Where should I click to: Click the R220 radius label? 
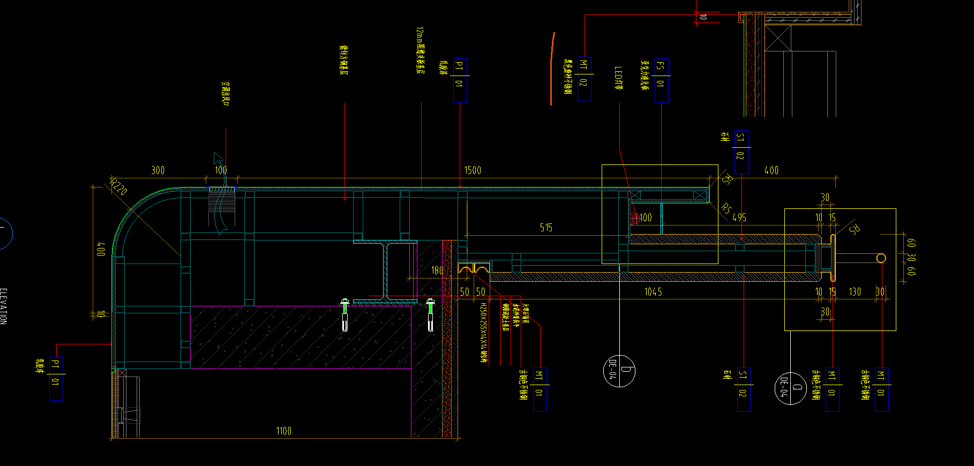click(x=118, y=186)
